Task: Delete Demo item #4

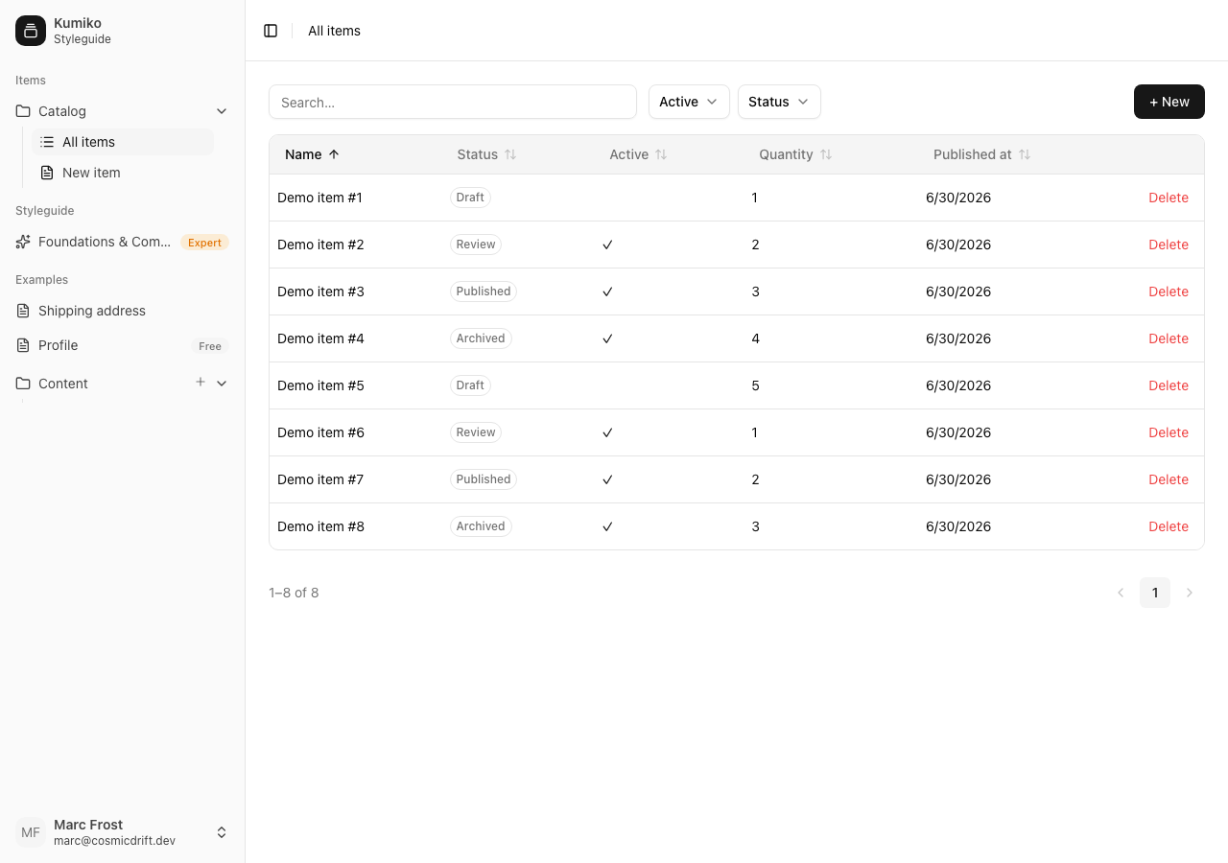Action: [1169, 338]
